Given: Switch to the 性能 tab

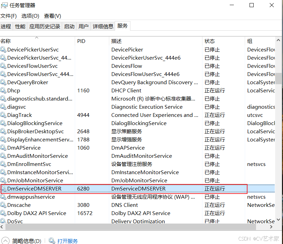Looking at the screenshot, I should click(20, 27).
